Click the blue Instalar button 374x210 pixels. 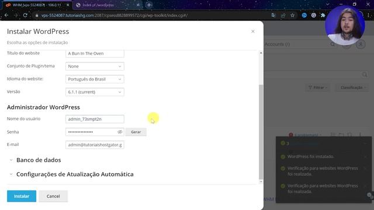(x=22, y=196)
